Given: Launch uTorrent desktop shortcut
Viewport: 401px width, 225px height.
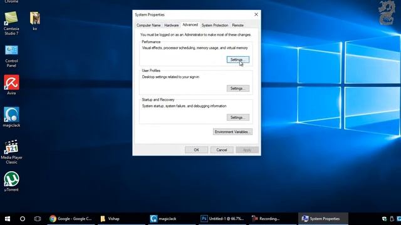Looking at the screenshot, I should (x=11, y=181).
